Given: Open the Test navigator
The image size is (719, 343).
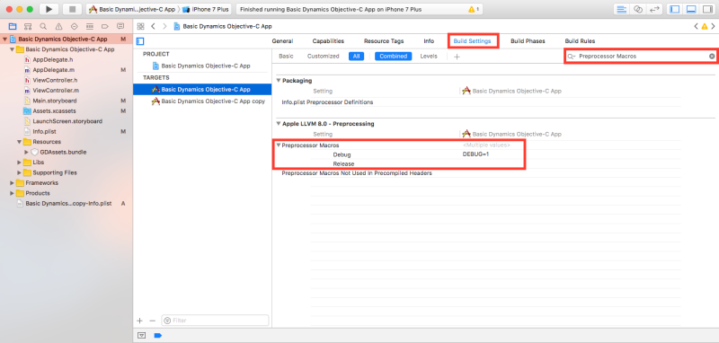Looking at the screenshot, I should coord(75,26).
